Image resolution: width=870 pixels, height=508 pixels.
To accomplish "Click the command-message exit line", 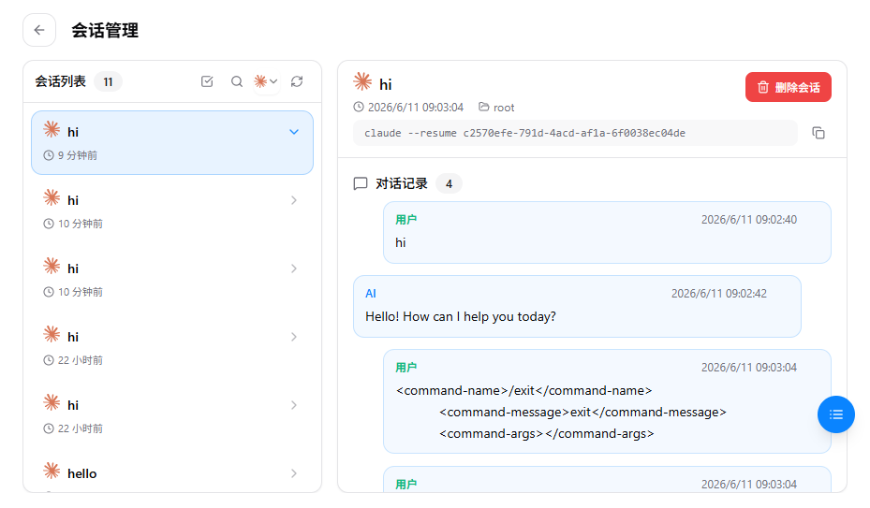I will [582, 412].
